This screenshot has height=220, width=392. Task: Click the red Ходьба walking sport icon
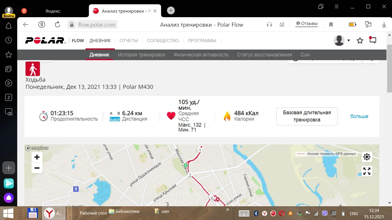click(33, 69)
